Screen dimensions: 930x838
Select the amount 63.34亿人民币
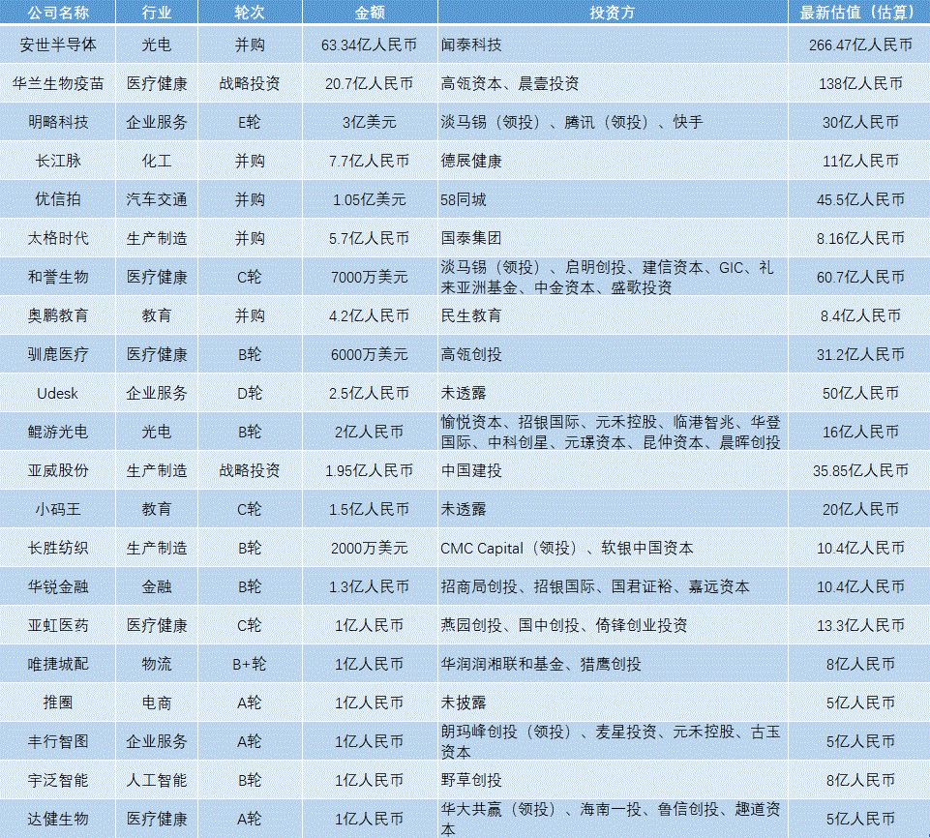[x=370, y=45]
